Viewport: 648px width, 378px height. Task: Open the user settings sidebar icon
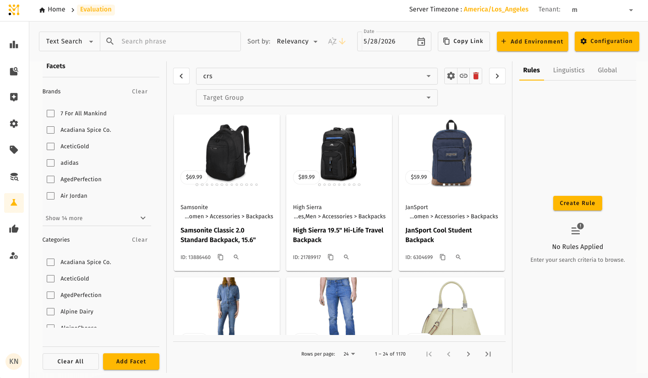[14, 256]
